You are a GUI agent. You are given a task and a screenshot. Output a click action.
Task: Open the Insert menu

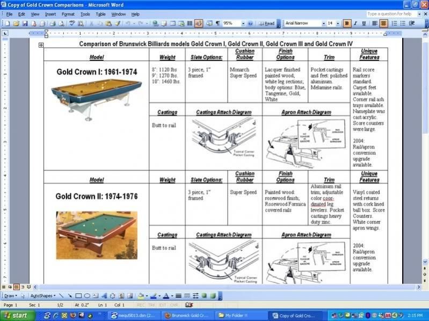pos(50,14)
